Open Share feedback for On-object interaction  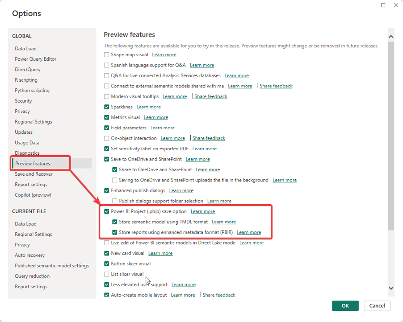(x=209, y=138)
